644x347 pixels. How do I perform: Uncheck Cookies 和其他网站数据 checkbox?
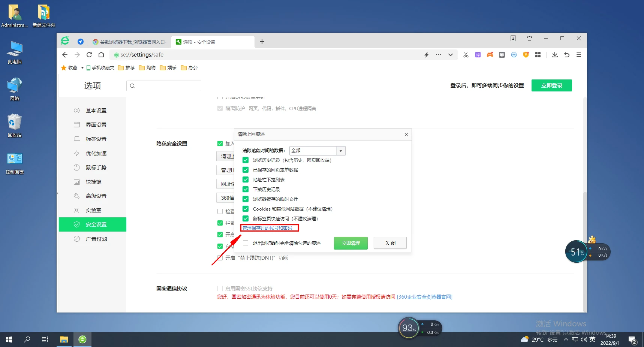coord(246,209)
